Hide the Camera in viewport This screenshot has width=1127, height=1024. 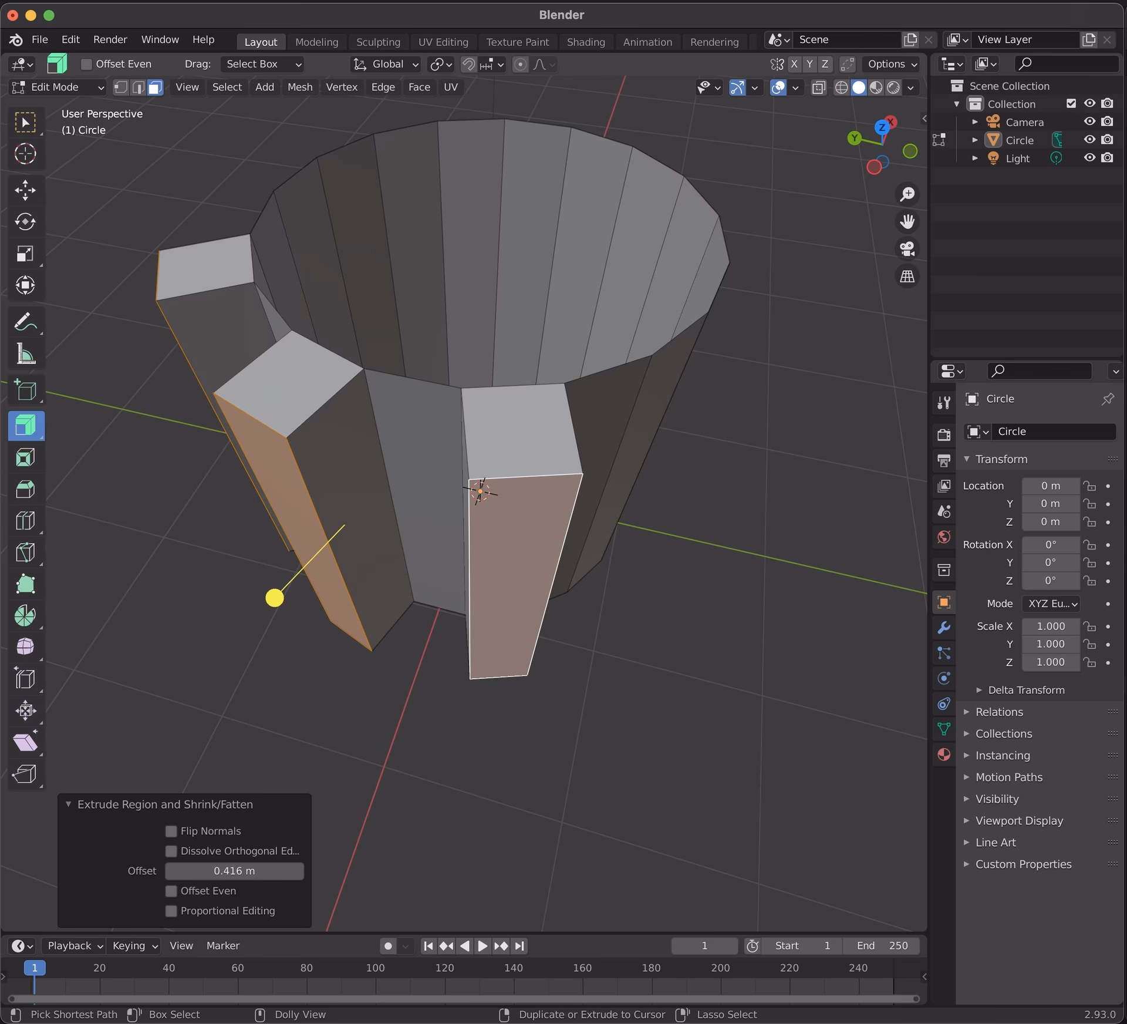pos(1089,122)
